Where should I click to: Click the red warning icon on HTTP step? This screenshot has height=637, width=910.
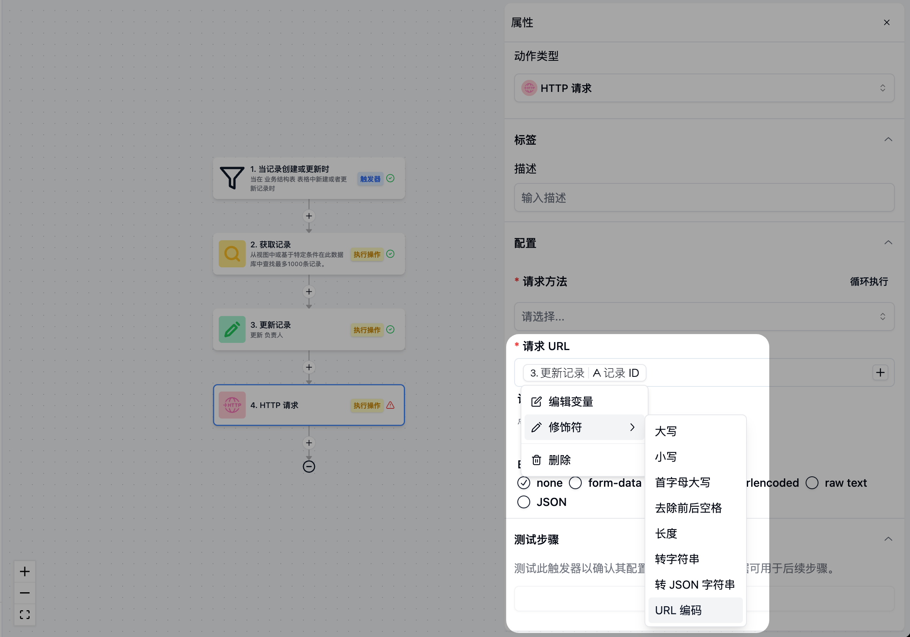(x=391, y=405)
